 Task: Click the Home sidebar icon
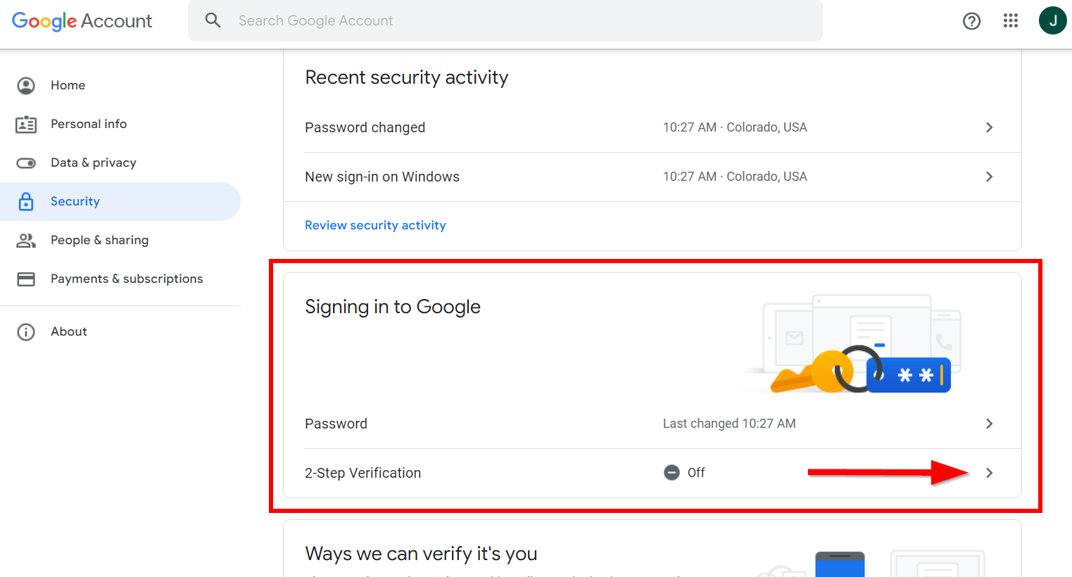click(26, 85)
